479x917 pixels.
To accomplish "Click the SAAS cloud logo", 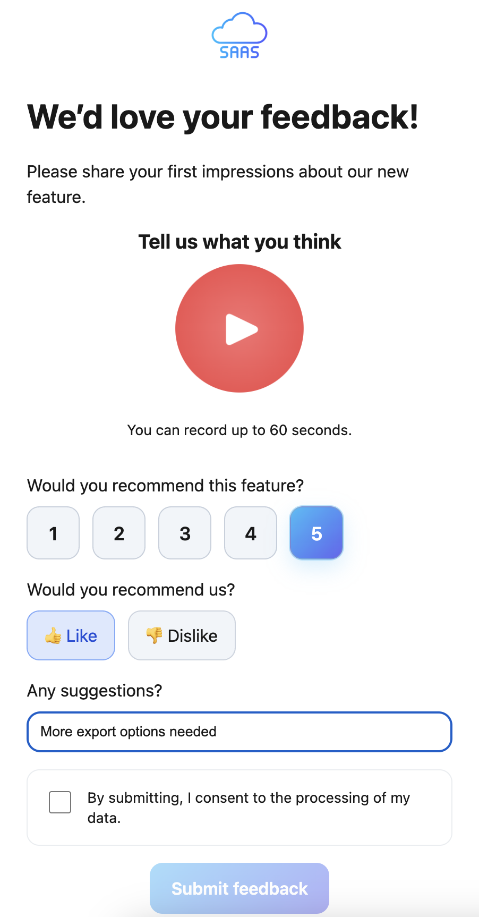I will (x=239, y=36).
